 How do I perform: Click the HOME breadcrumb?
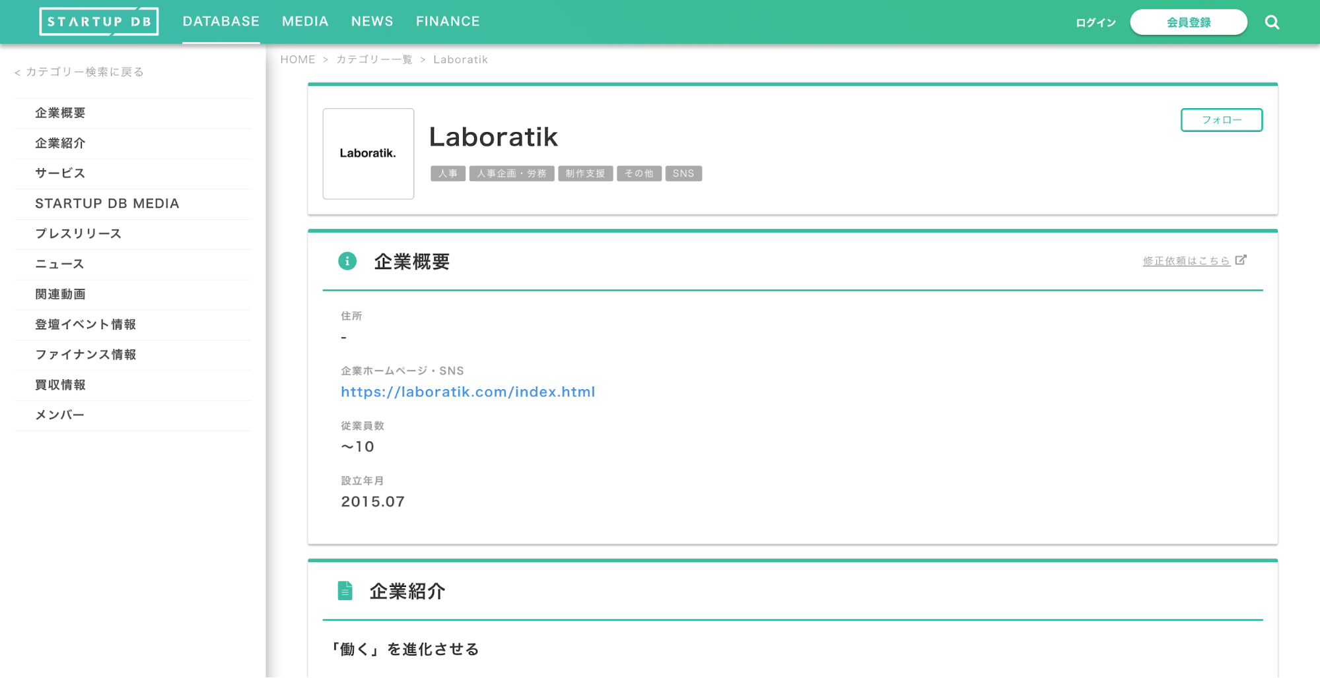[298, 59]
